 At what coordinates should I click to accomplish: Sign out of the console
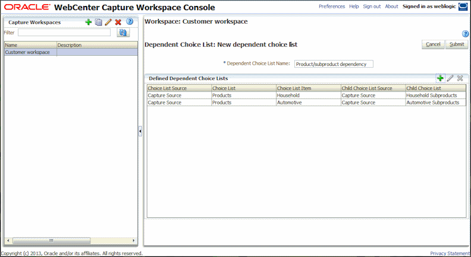point(372,7)
